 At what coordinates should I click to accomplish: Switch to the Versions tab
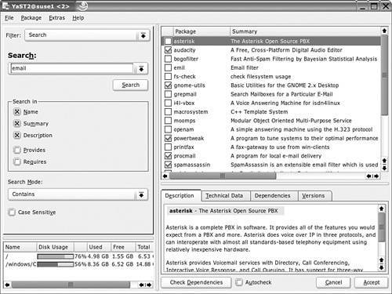[x=314, y=196]
